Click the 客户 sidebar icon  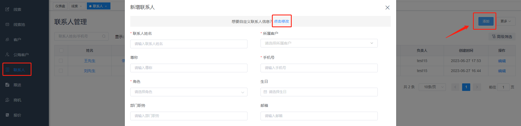pyautogui.click(x=7, y=40)
